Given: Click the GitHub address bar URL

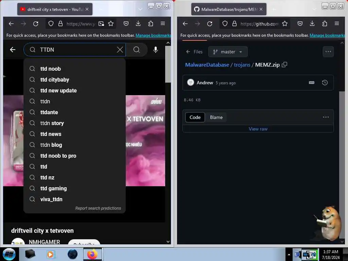Looking at the screenshot, I should 259,24.
